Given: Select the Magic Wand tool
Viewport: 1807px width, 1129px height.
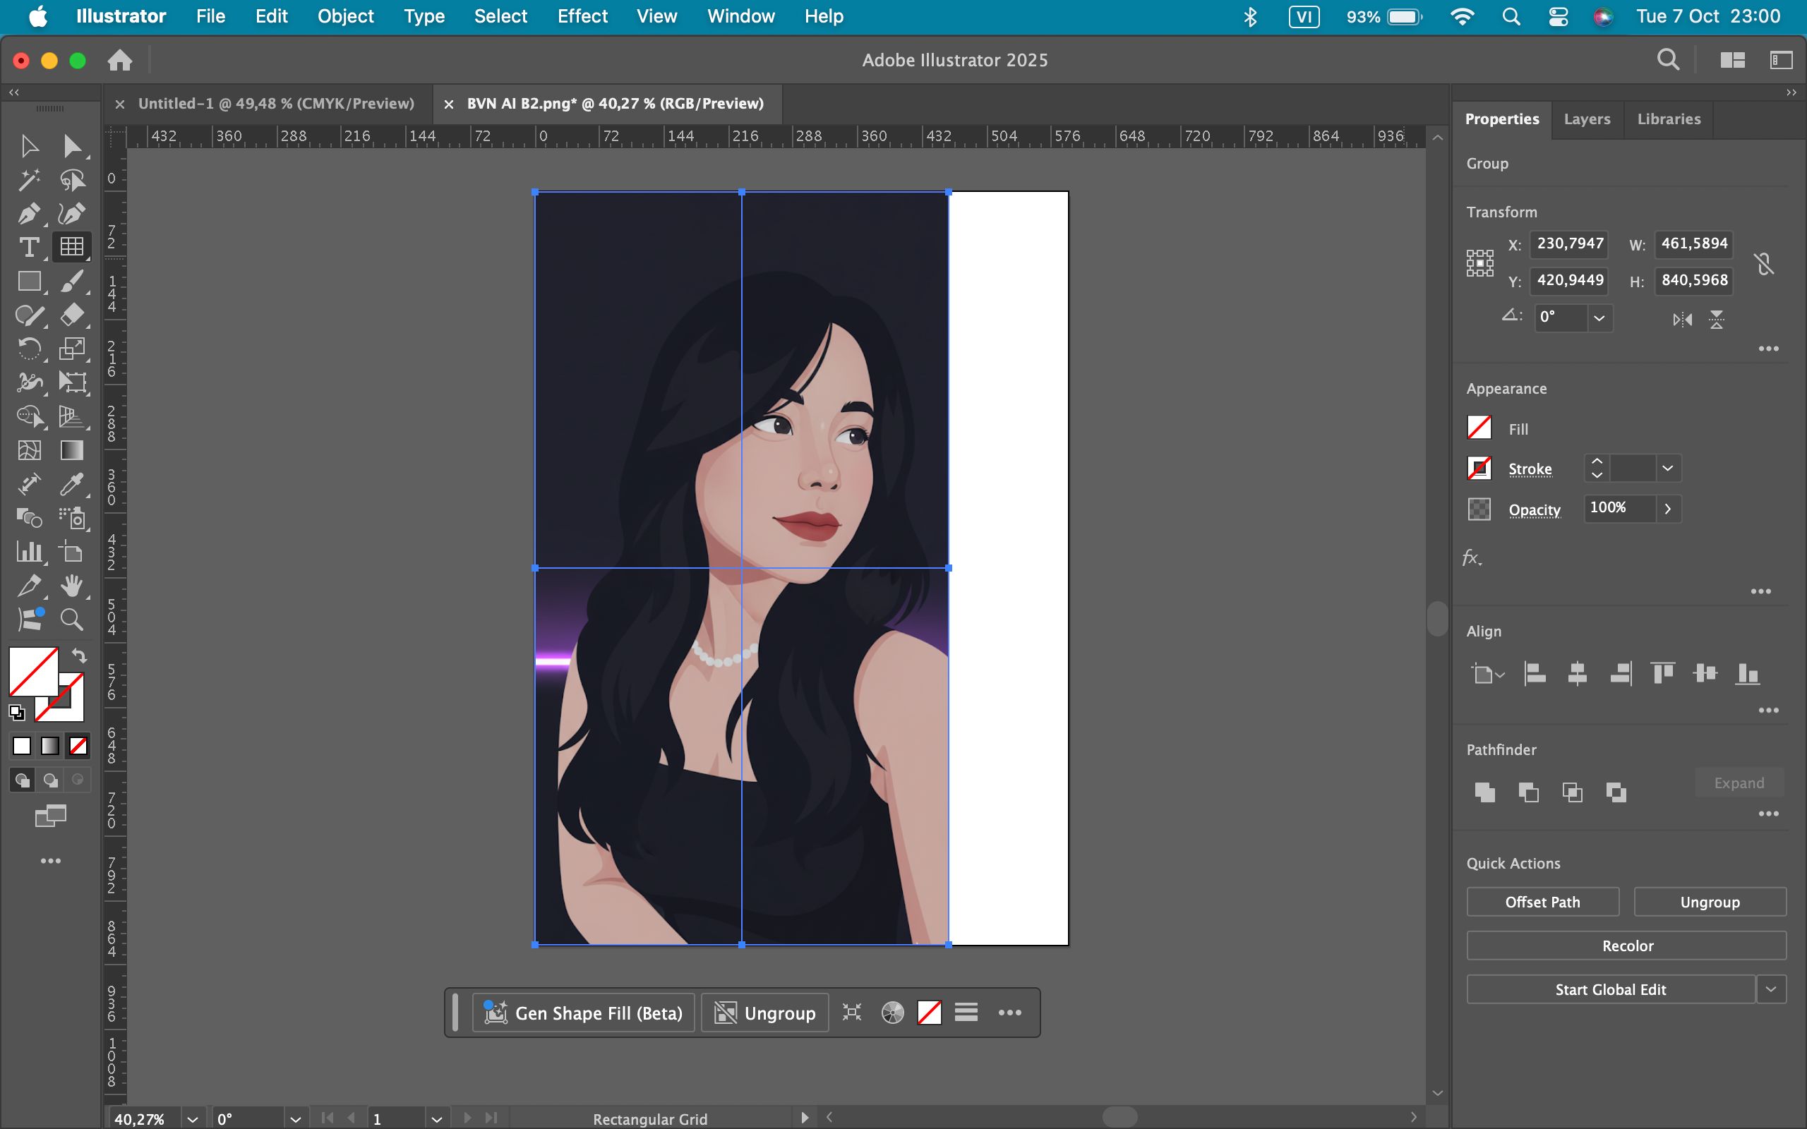Looking at the screenshot, I should click(29, 180).
